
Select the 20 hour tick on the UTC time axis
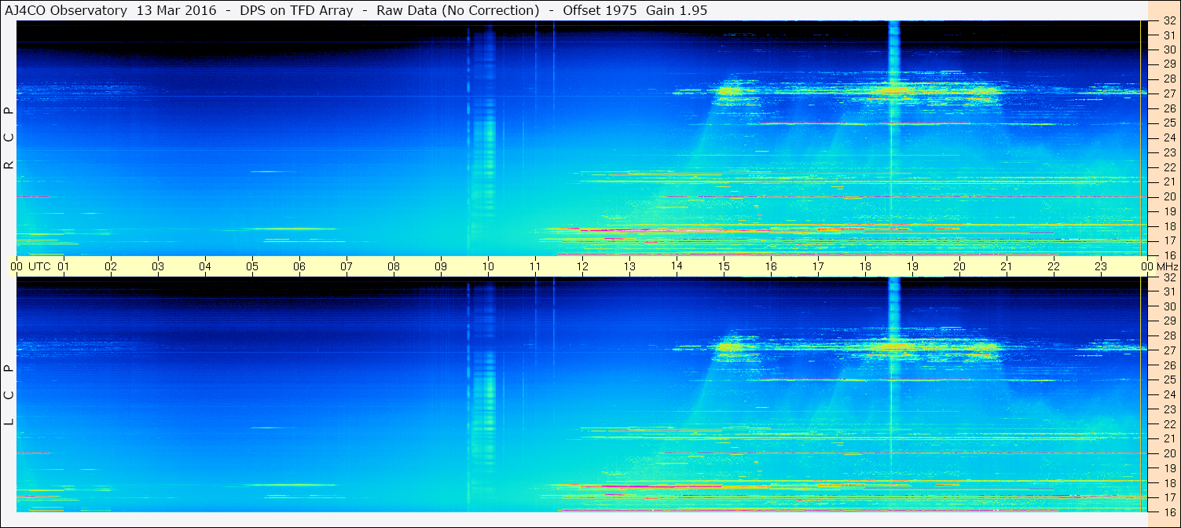959,266
